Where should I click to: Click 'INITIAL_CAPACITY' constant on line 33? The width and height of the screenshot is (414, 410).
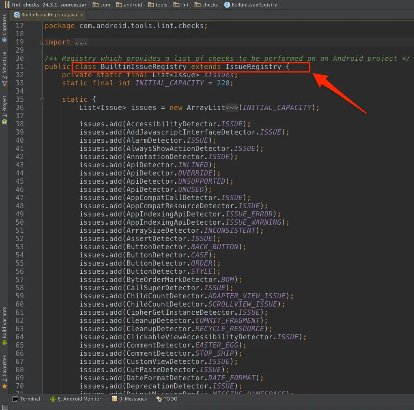169,83
